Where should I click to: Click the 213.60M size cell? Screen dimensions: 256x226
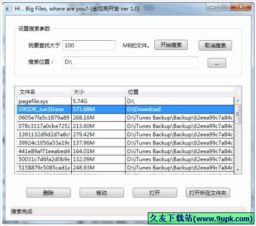click(x=98, y=126)
